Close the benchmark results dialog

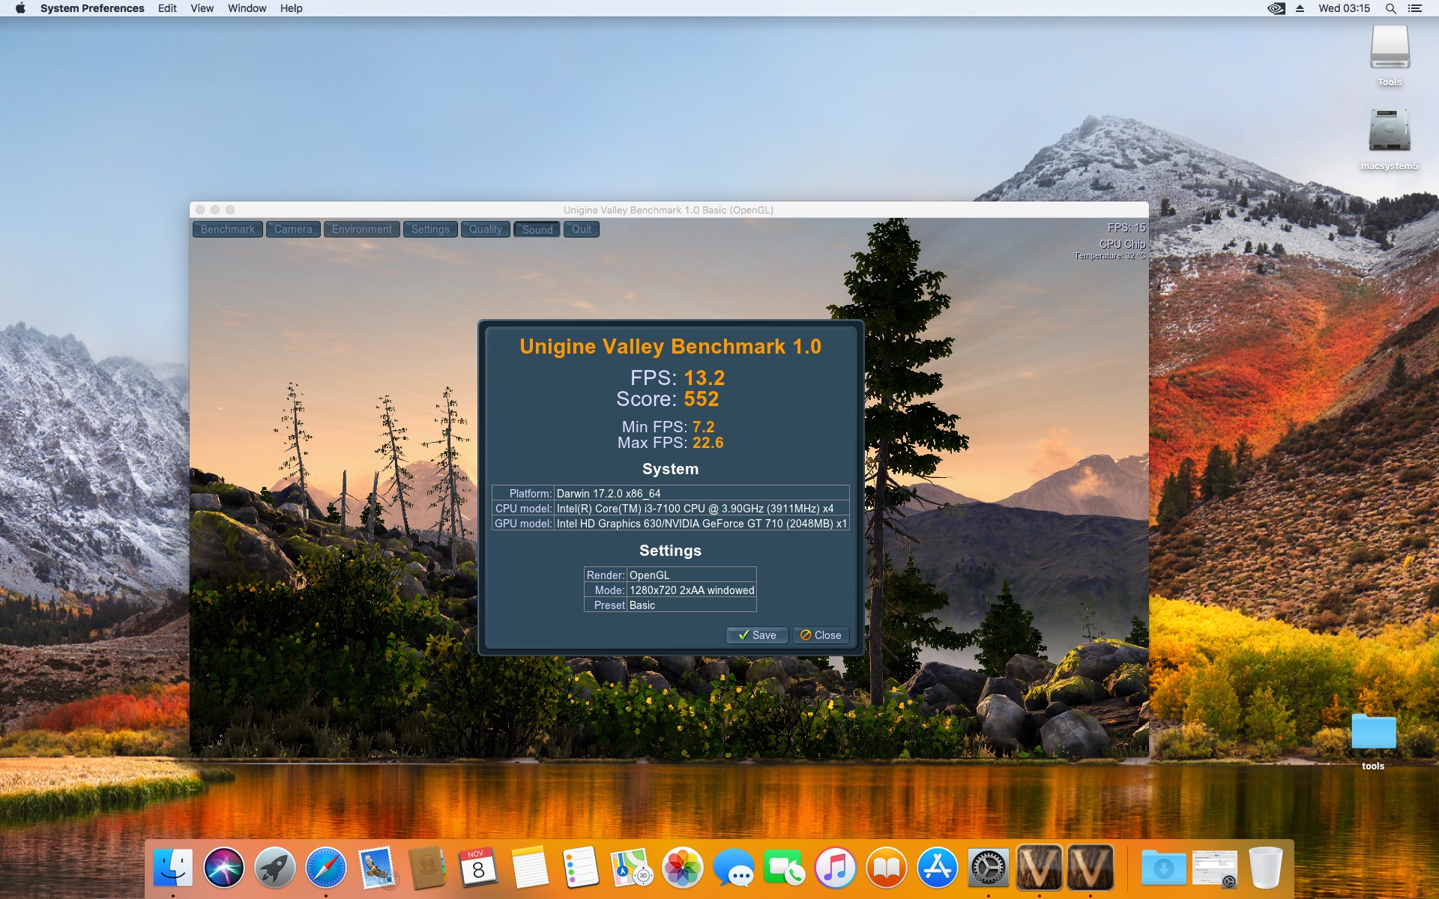click(821, 635)
